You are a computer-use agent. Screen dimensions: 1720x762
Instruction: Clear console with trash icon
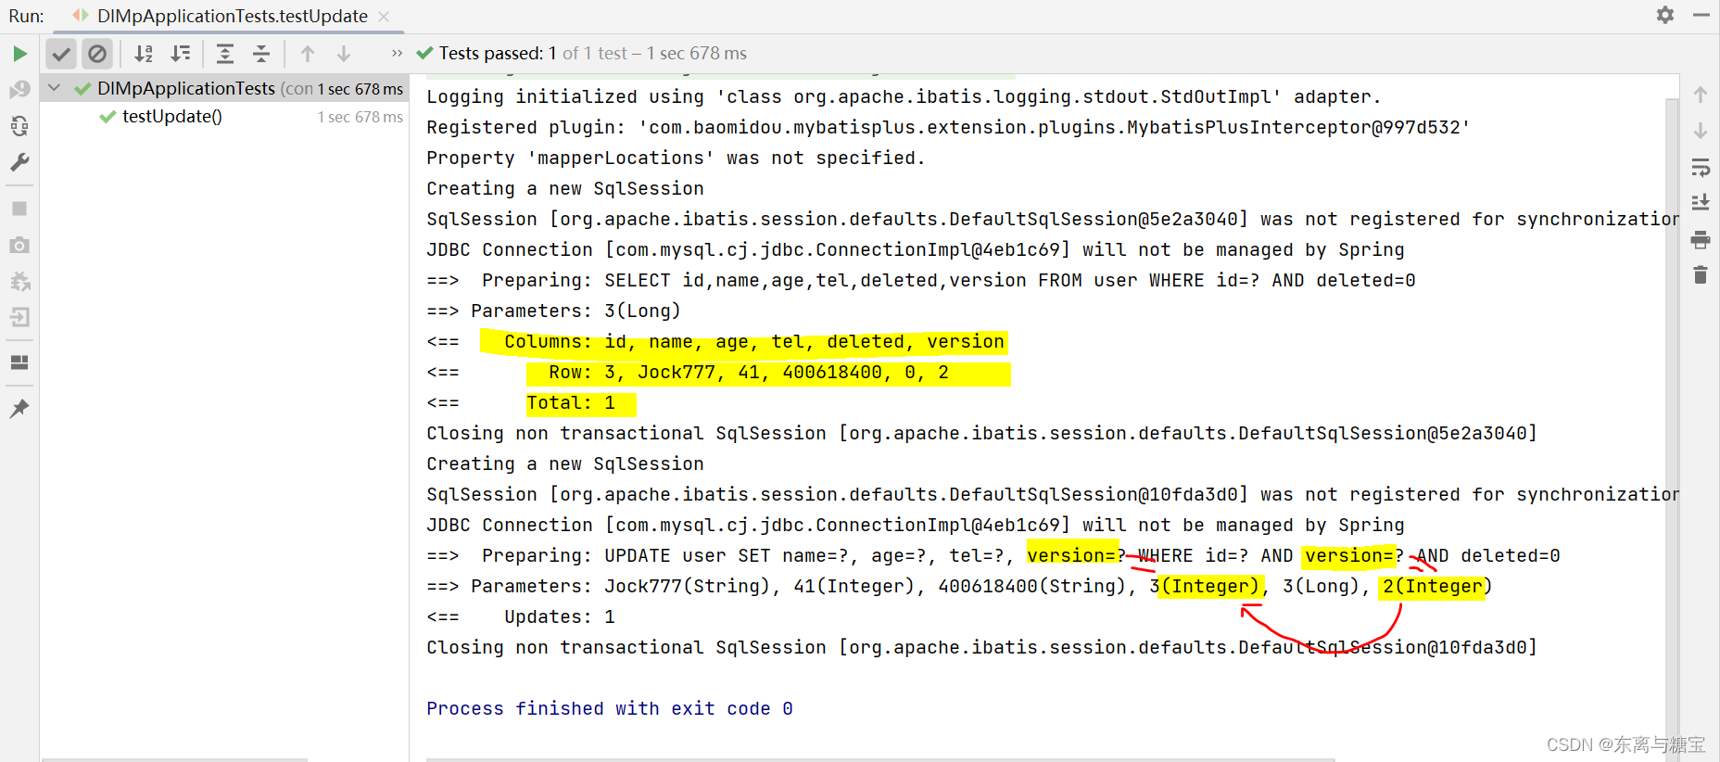pyautogui.click(x=1701, y=274)
